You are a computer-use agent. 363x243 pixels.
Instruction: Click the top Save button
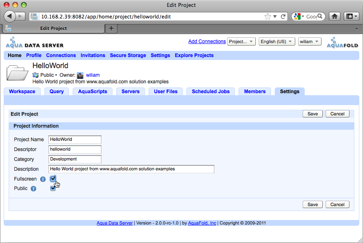(312, 114)
